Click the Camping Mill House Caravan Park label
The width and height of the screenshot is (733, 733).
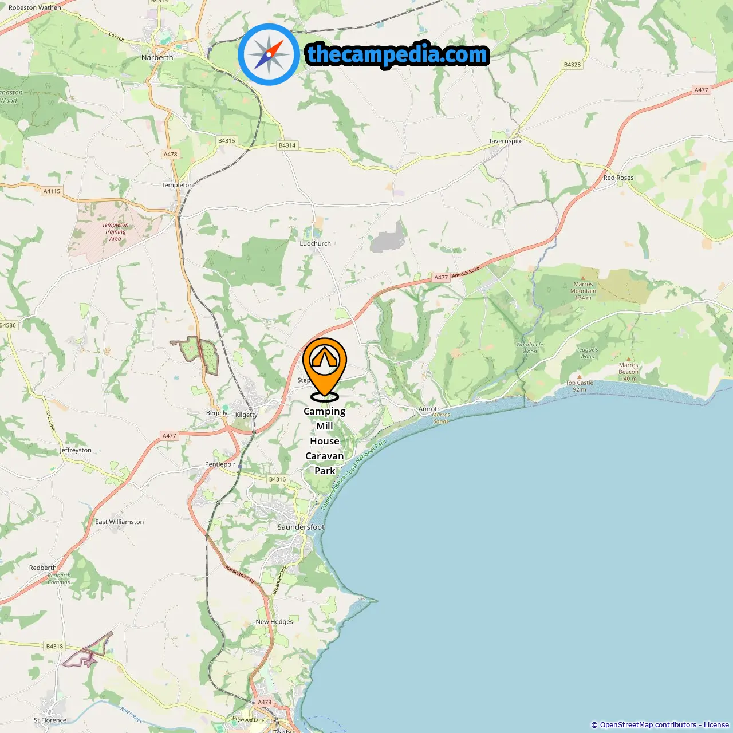[x=325, y=441]
